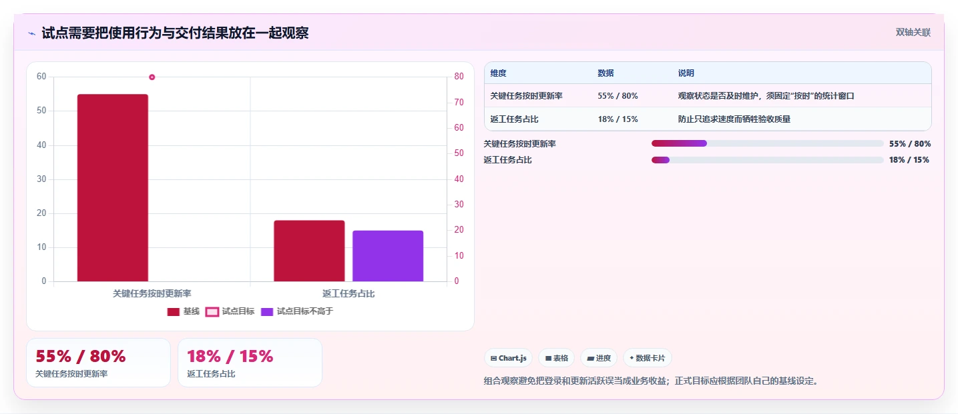Viewport: 958px width, 414px height.
Task: Select the 进度 tag chip
Action: click(x=599, y=358)
